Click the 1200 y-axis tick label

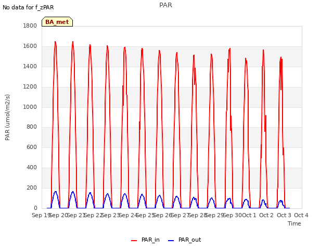(x=30, y=87)
